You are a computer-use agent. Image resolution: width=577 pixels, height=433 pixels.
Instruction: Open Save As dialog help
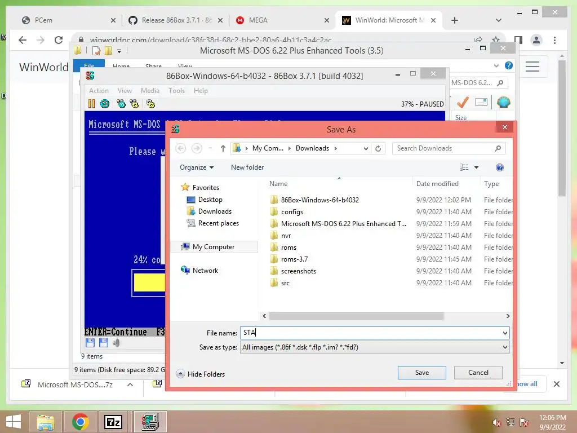tap(499, 167)
